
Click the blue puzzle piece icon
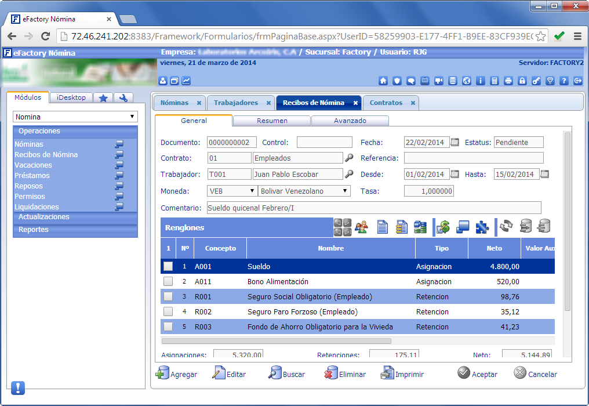[x=482, y=227]
